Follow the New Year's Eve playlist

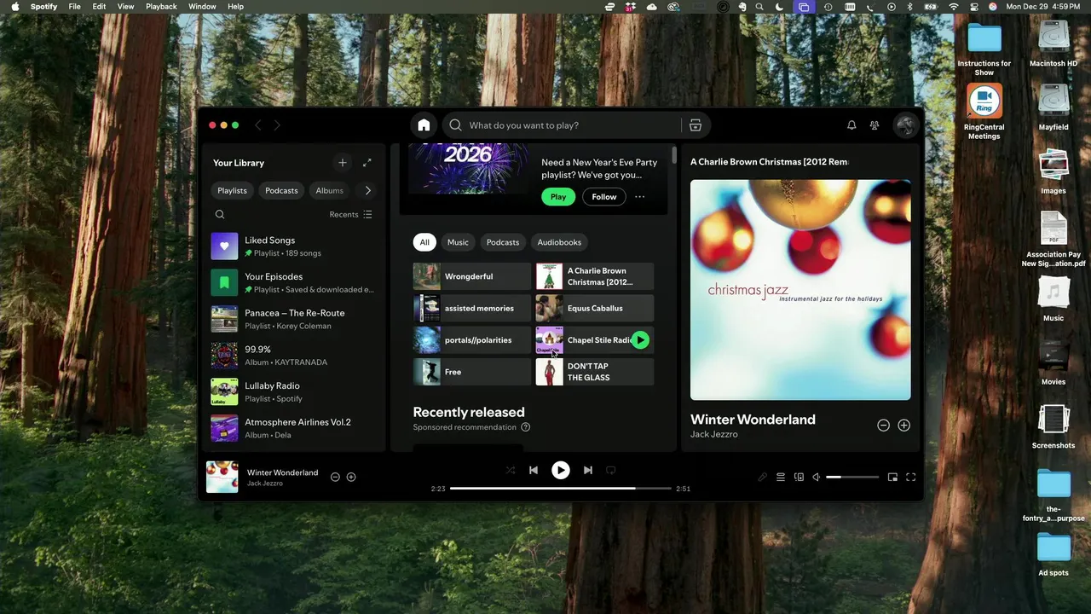(x=604, y=197)
